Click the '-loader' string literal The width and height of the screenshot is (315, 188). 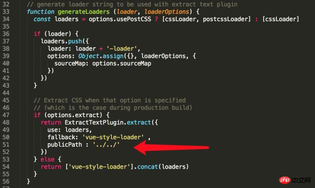pos(122,48)
